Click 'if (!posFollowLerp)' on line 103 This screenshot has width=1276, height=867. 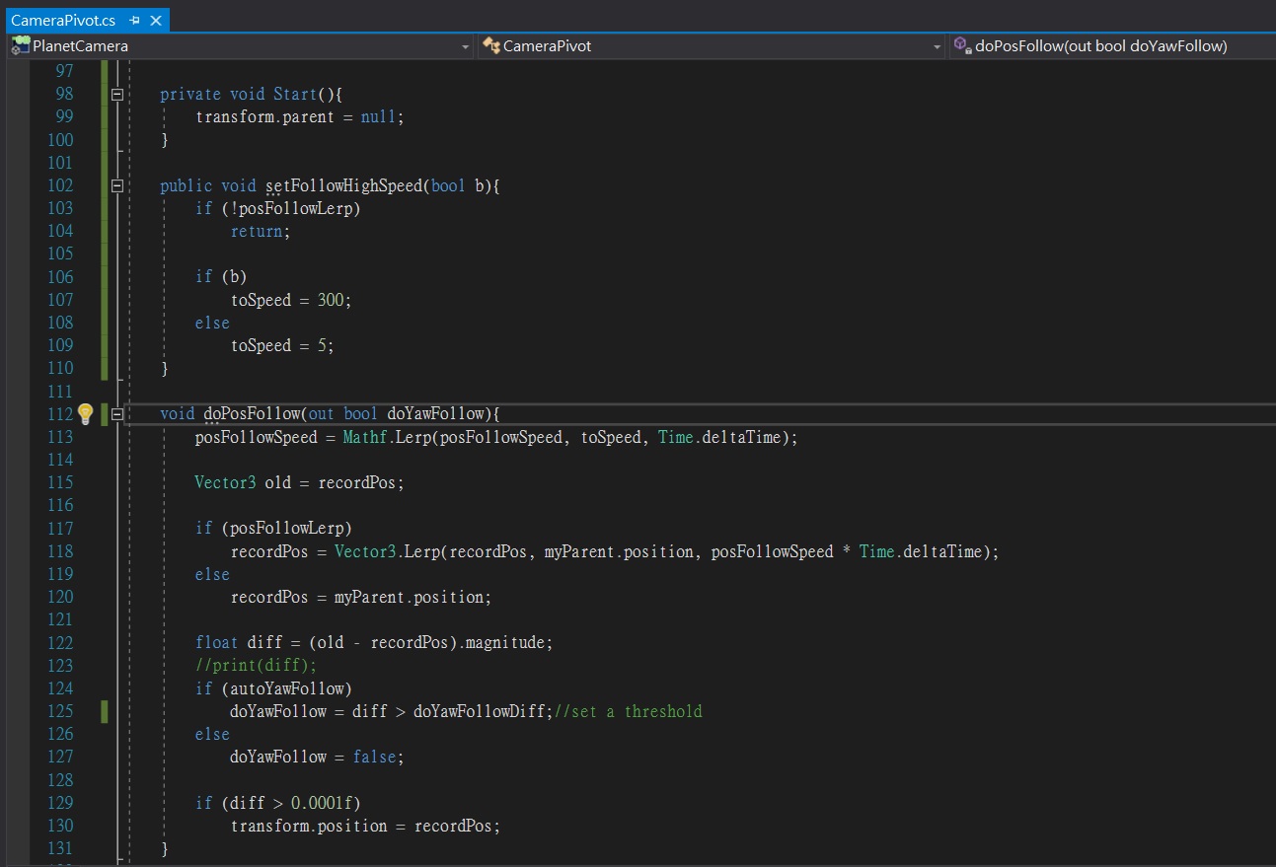pos(278,208)
